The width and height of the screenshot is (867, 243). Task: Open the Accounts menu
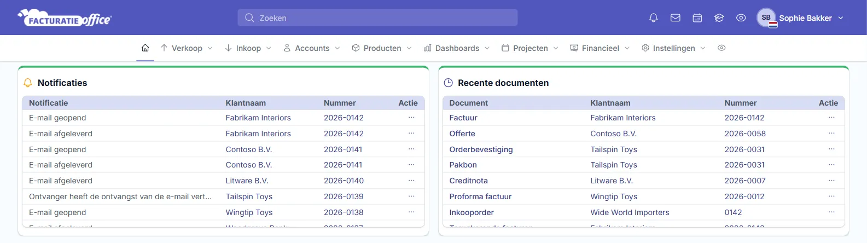pos(312,48)
